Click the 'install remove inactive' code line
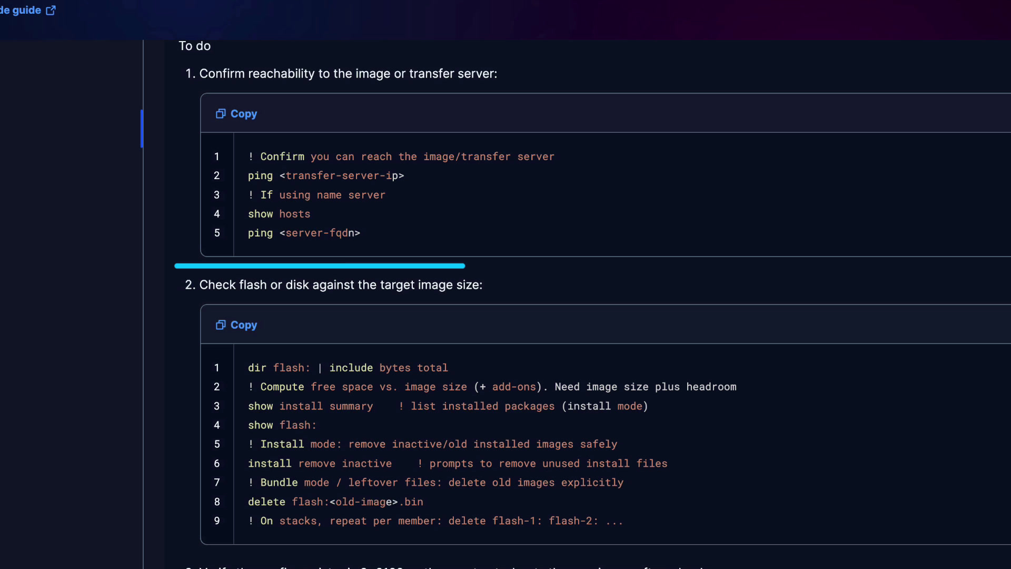The width and height of the screenshot is (1011, 569). tap(458, 464)
